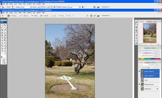Select the Notes tool

pyautogui.click(x=2, y=48)
